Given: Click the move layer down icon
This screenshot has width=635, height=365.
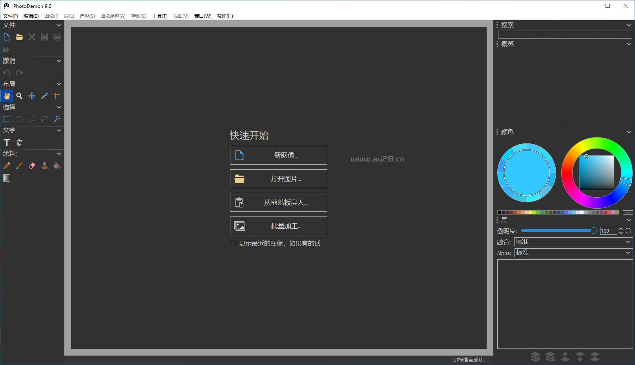Looking at the screenshot, I should click(580, 357).
